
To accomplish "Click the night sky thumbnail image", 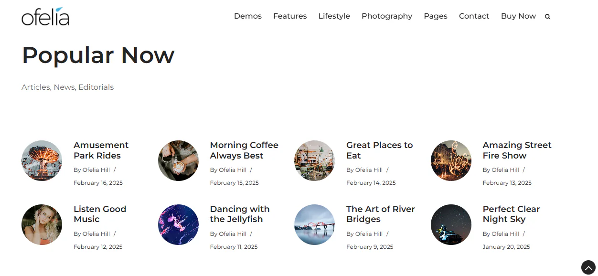I will click(x=451, y=224).
